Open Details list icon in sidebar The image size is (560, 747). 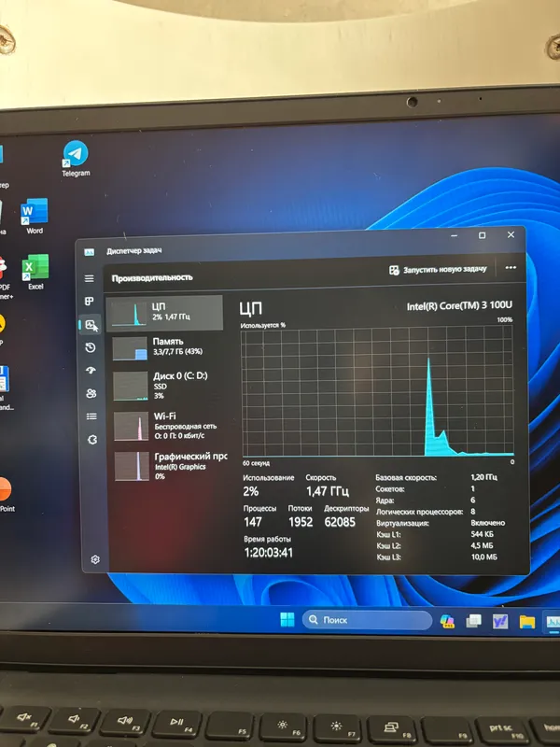(91, 416)
